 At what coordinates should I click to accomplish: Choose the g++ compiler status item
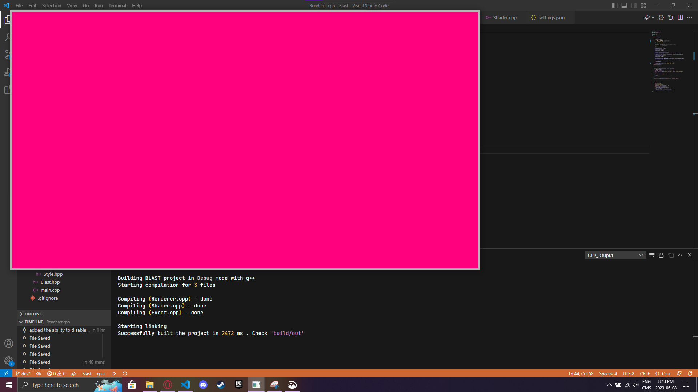click(x=101, y=373)
